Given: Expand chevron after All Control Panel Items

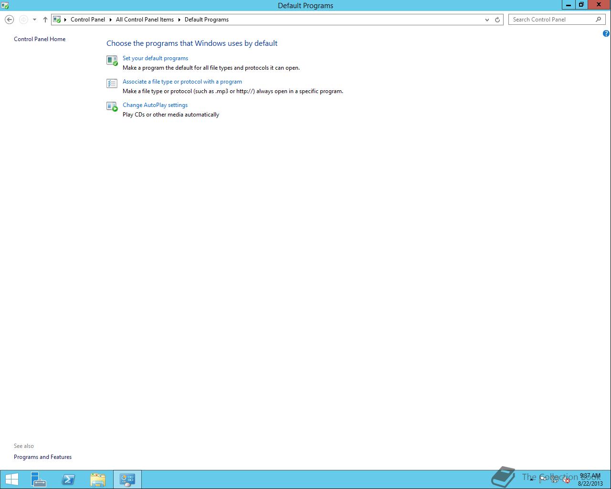Looking at the screenshot, I should (x=179, y=20).
